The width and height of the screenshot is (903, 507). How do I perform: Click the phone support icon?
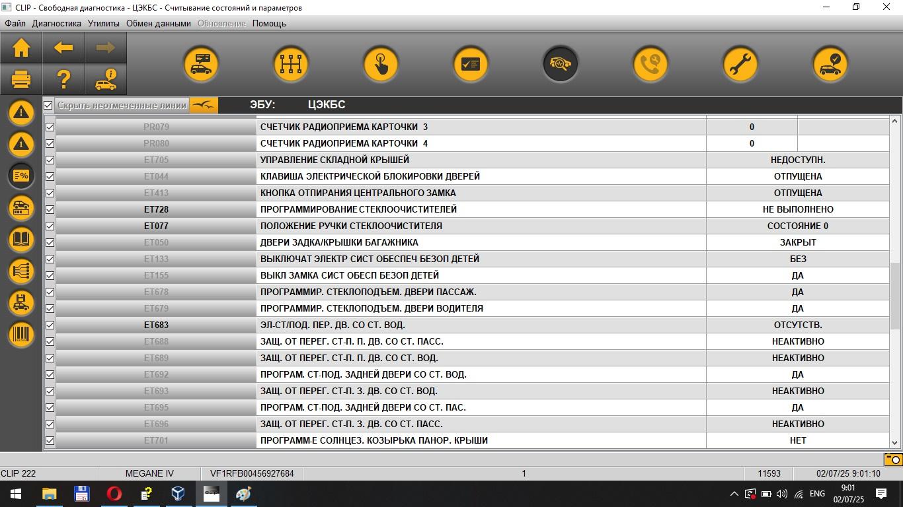click(650, 64)
